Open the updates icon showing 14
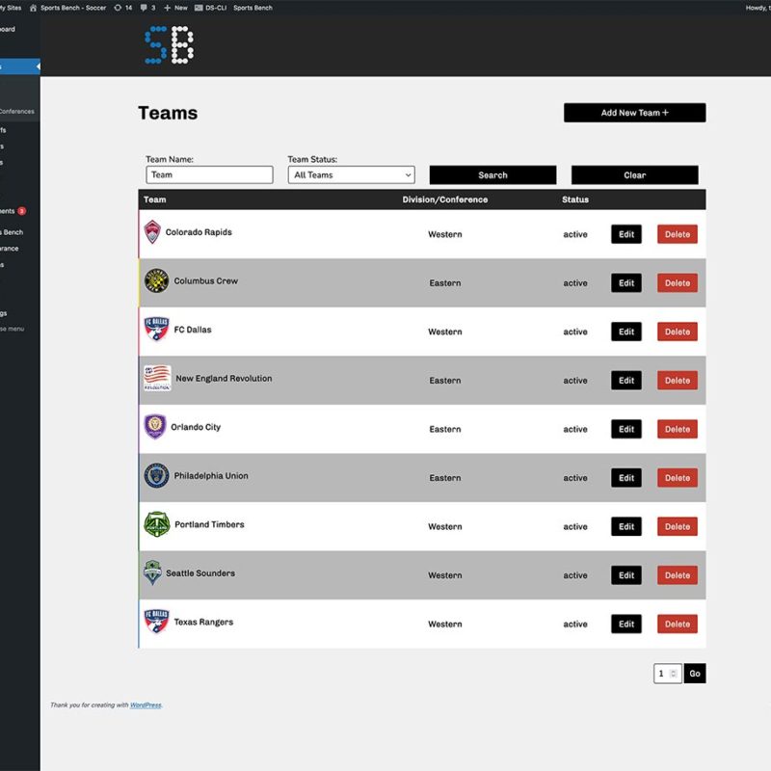The image size is (771, 771). (x=123, y=8)
